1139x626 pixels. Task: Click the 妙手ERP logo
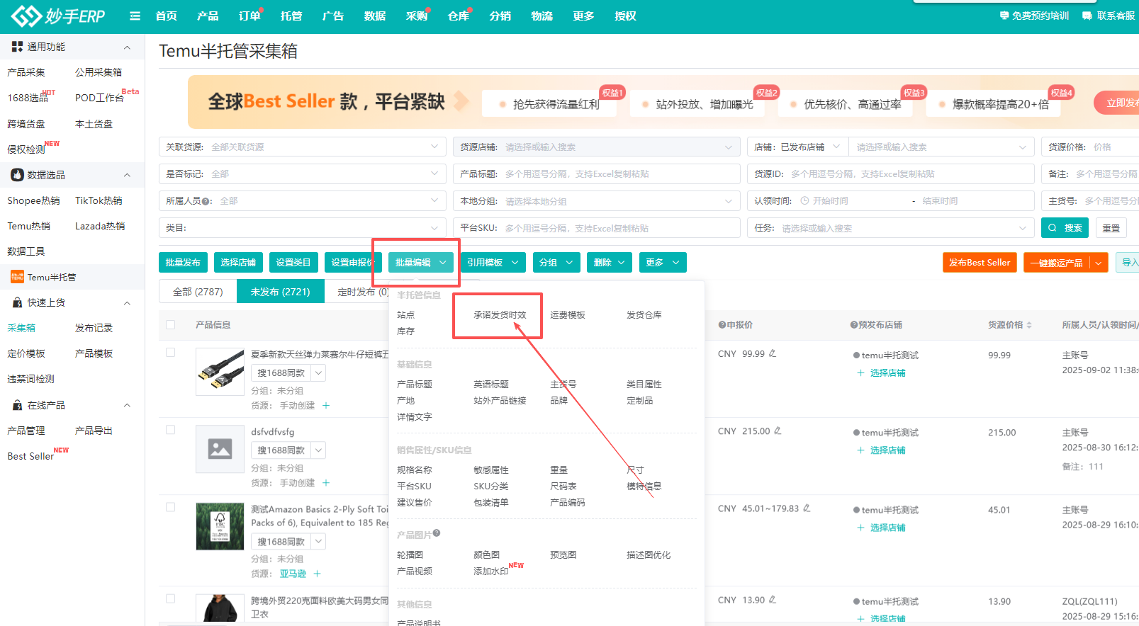pyautogui.click(x=58, y=16)
